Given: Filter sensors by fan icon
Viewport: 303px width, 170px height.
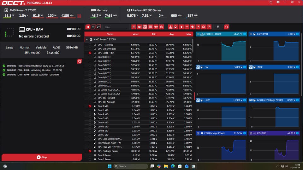Looking at the screenshot, I should coord(193,27).
